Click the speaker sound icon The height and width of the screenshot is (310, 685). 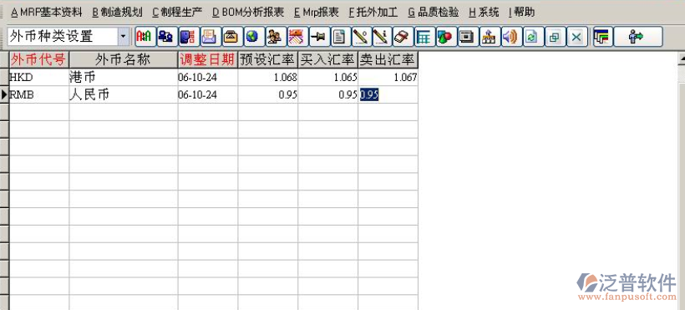510,37
